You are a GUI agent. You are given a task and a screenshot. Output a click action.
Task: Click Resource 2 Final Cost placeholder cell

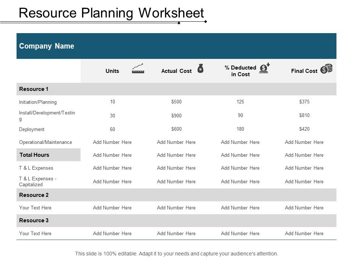click(x=304, y=208)
